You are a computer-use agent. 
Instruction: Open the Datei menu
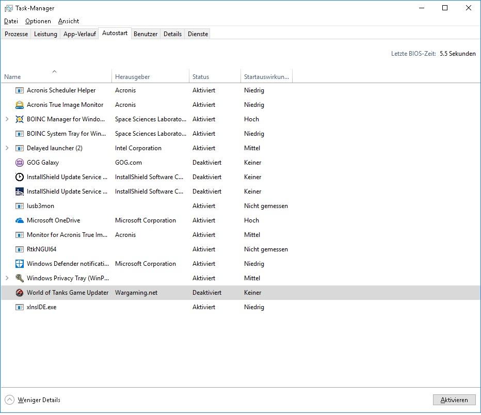click(11, 21)
